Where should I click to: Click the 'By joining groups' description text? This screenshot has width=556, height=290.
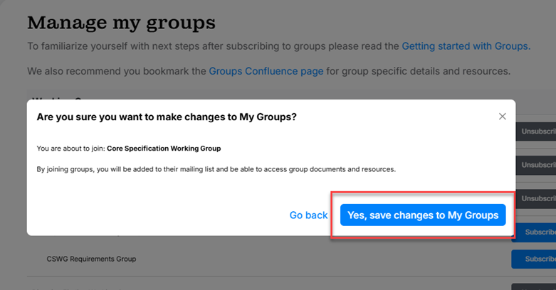point(216,169)
